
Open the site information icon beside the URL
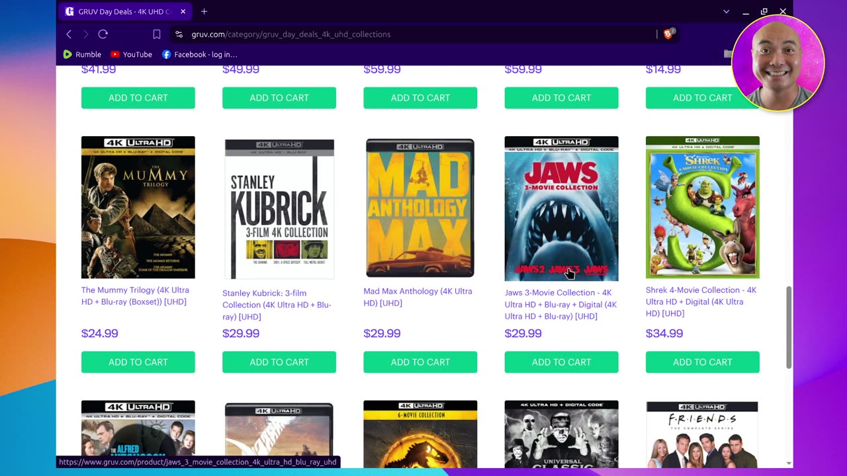(179, 34)
